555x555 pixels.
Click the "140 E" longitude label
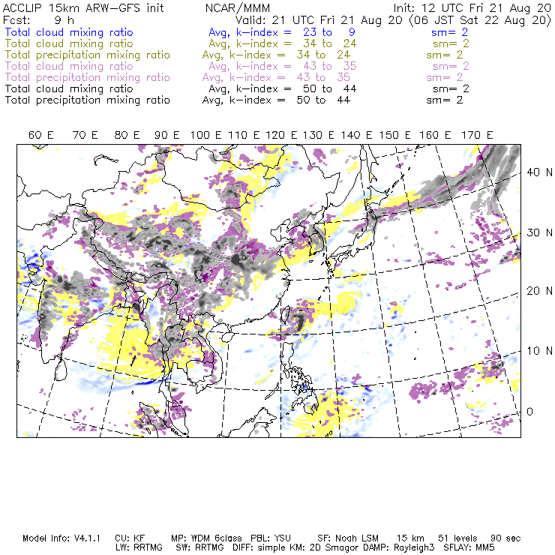pos(356,135)
